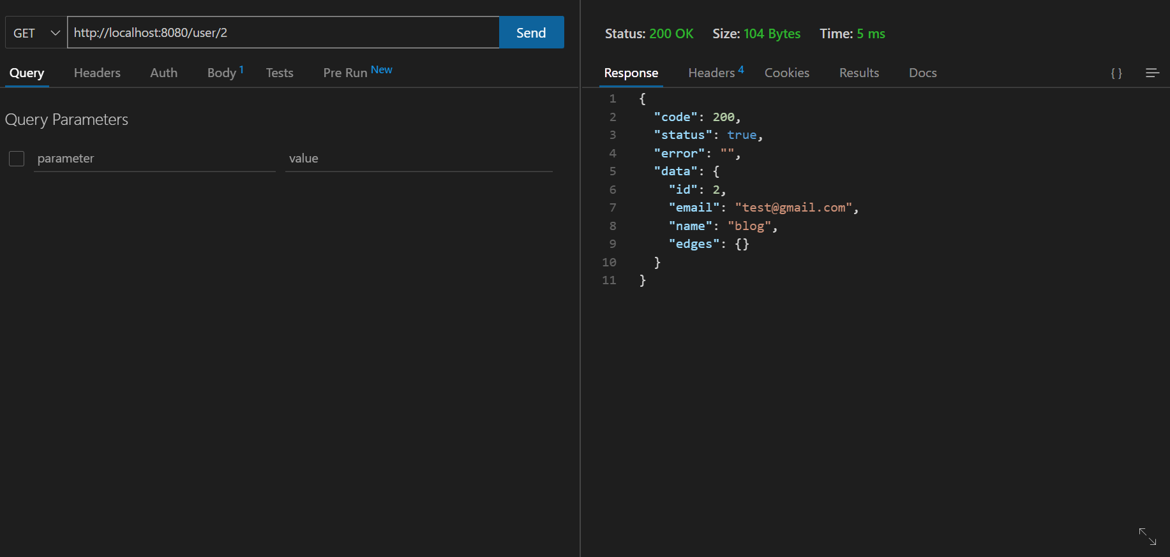The width and height of the screenshot is (1170, 557).
Task: Click the "status" key in response
Action: pyautogui.click(x=683, y=134)
